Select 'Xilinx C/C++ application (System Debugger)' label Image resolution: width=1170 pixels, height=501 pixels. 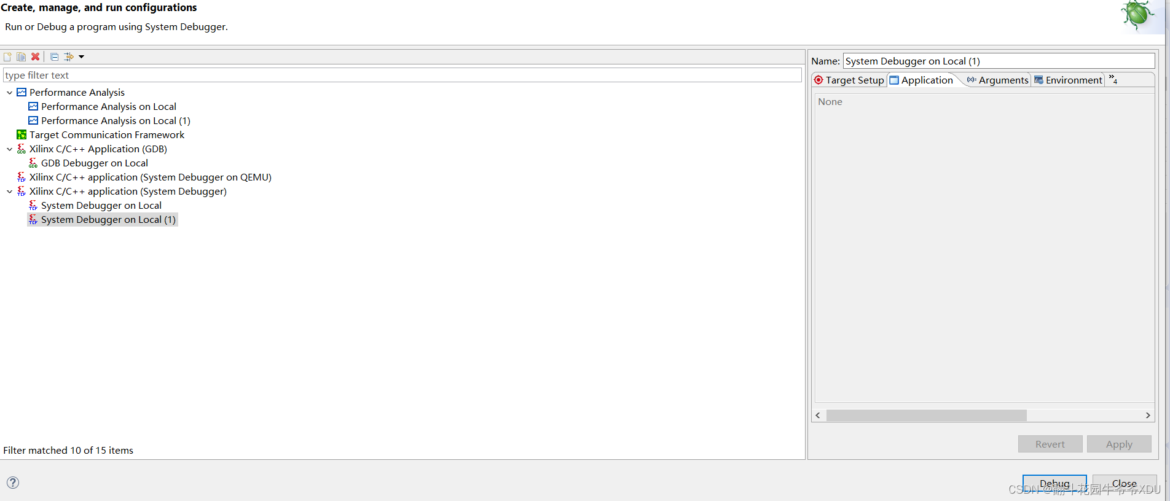[128, 191]
